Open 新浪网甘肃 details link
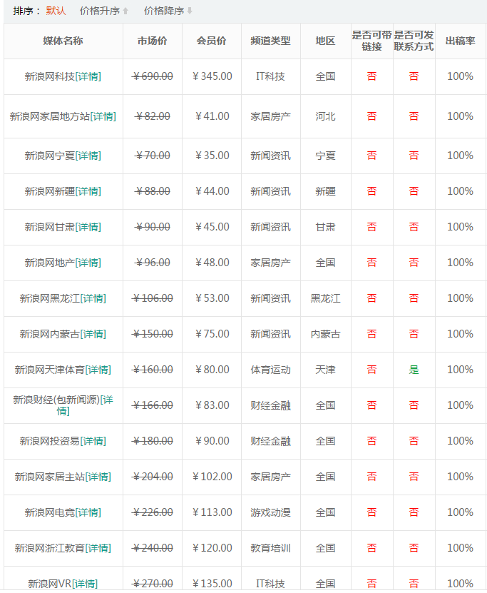The image size is (487, 593). click(x=88, y=227)
